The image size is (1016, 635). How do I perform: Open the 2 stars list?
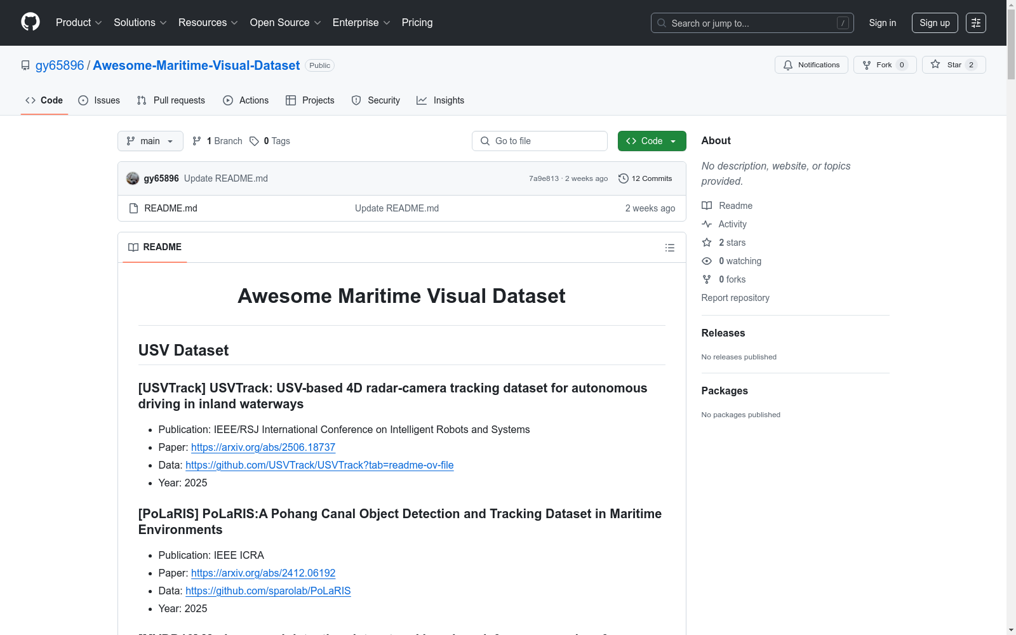tap(725, 243)
